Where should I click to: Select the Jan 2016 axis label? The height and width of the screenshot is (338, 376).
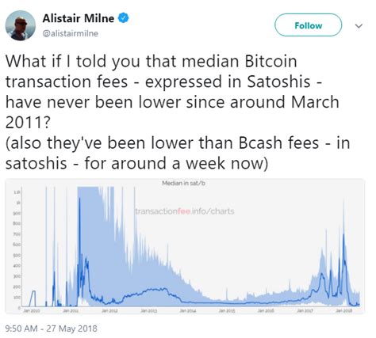click(x=266, y=311)
